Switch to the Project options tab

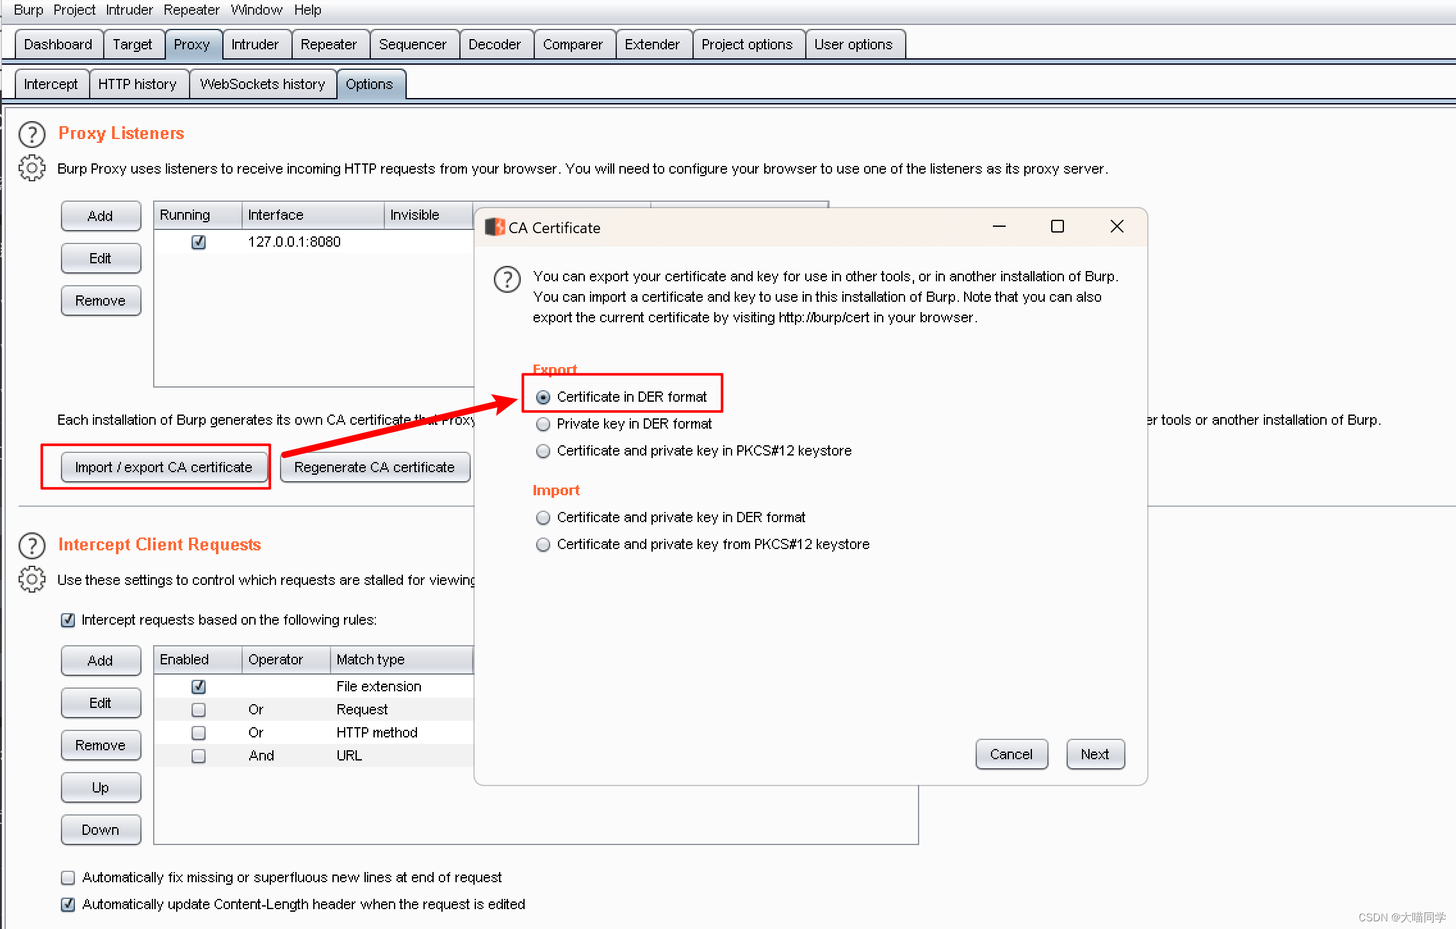tap(748, 44)
